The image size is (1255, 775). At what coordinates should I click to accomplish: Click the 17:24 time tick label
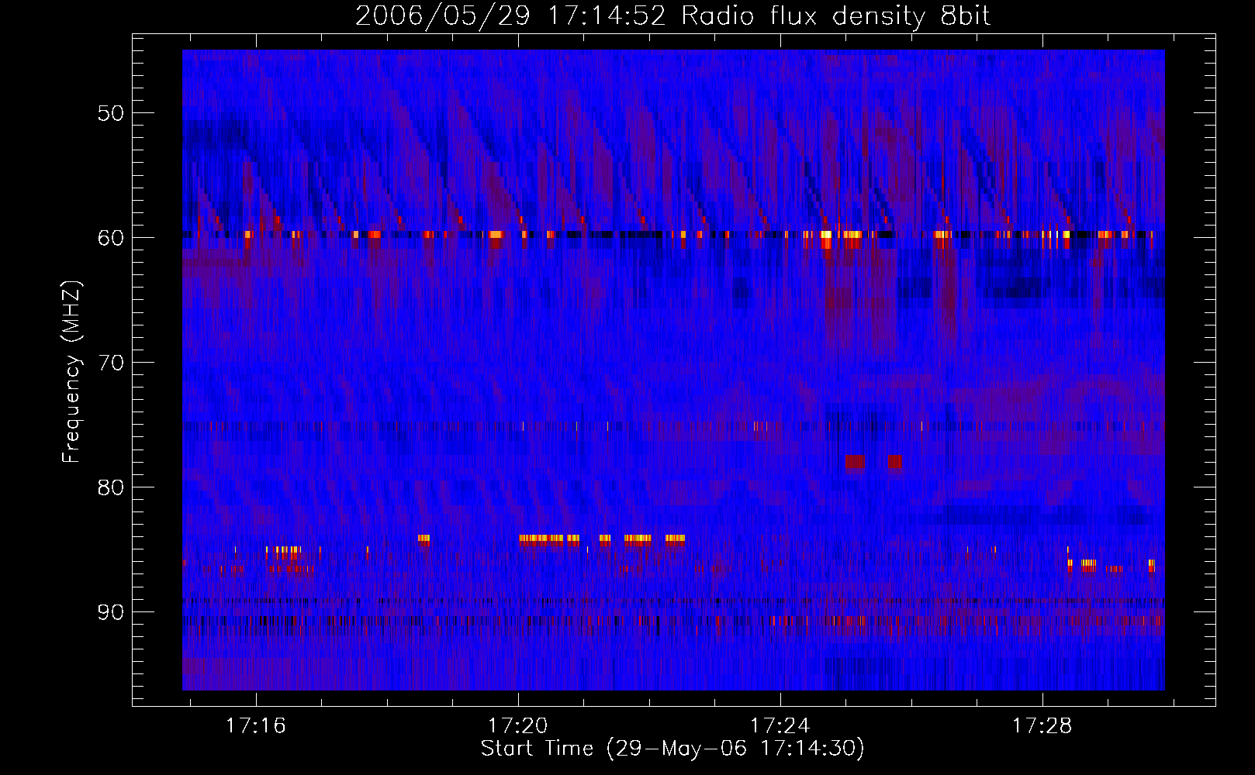tap(780, 726)
